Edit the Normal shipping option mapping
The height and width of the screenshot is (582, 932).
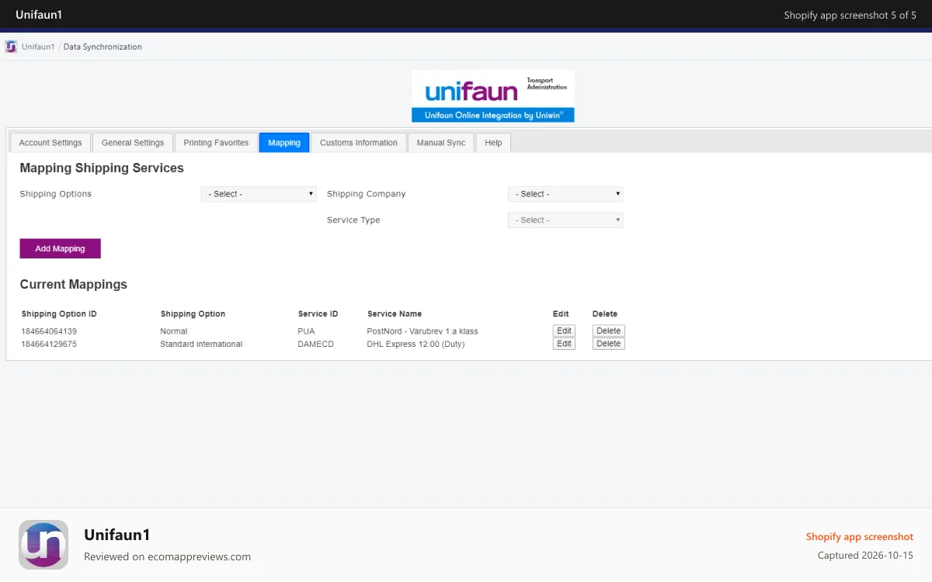(564, 331)
